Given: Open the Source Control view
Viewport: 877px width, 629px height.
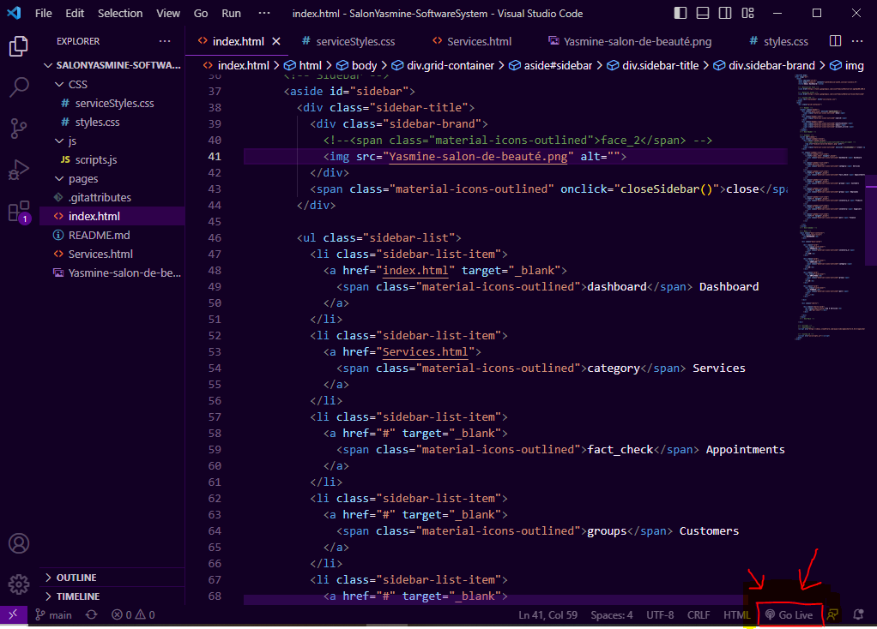Looking at the screenshot, I should (19, 129).
